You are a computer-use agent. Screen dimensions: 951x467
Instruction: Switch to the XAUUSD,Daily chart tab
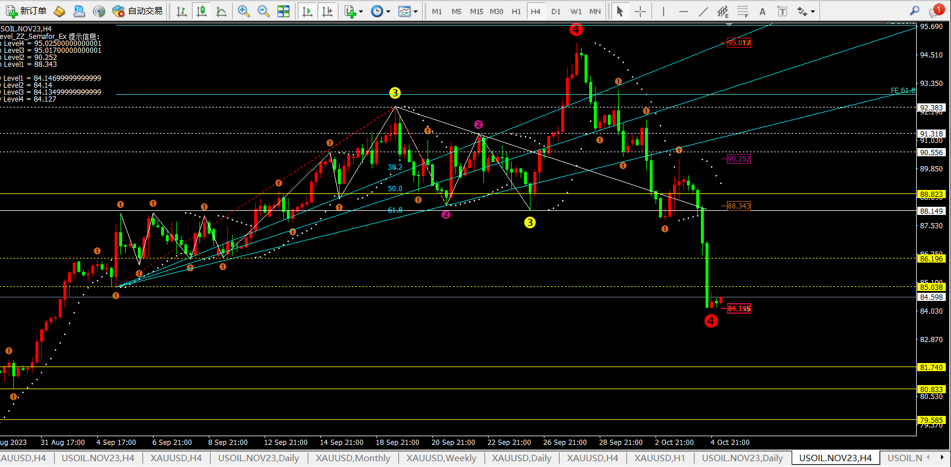(522, 458)
